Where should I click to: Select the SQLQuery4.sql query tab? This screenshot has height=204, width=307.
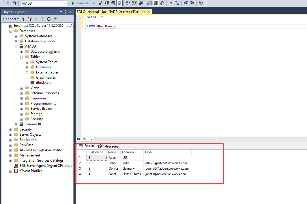click(x=108, y=12)
